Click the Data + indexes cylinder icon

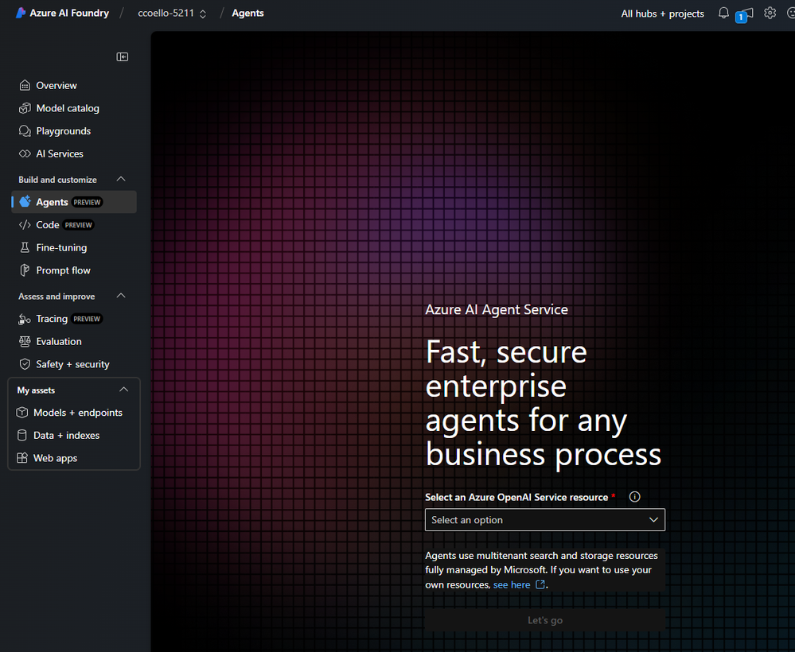[x=21, y=435]
